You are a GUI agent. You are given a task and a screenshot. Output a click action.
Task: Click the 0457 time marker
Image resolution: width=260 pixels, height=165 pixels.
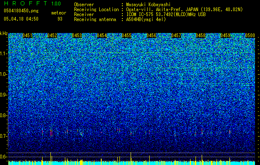(176, 35)
